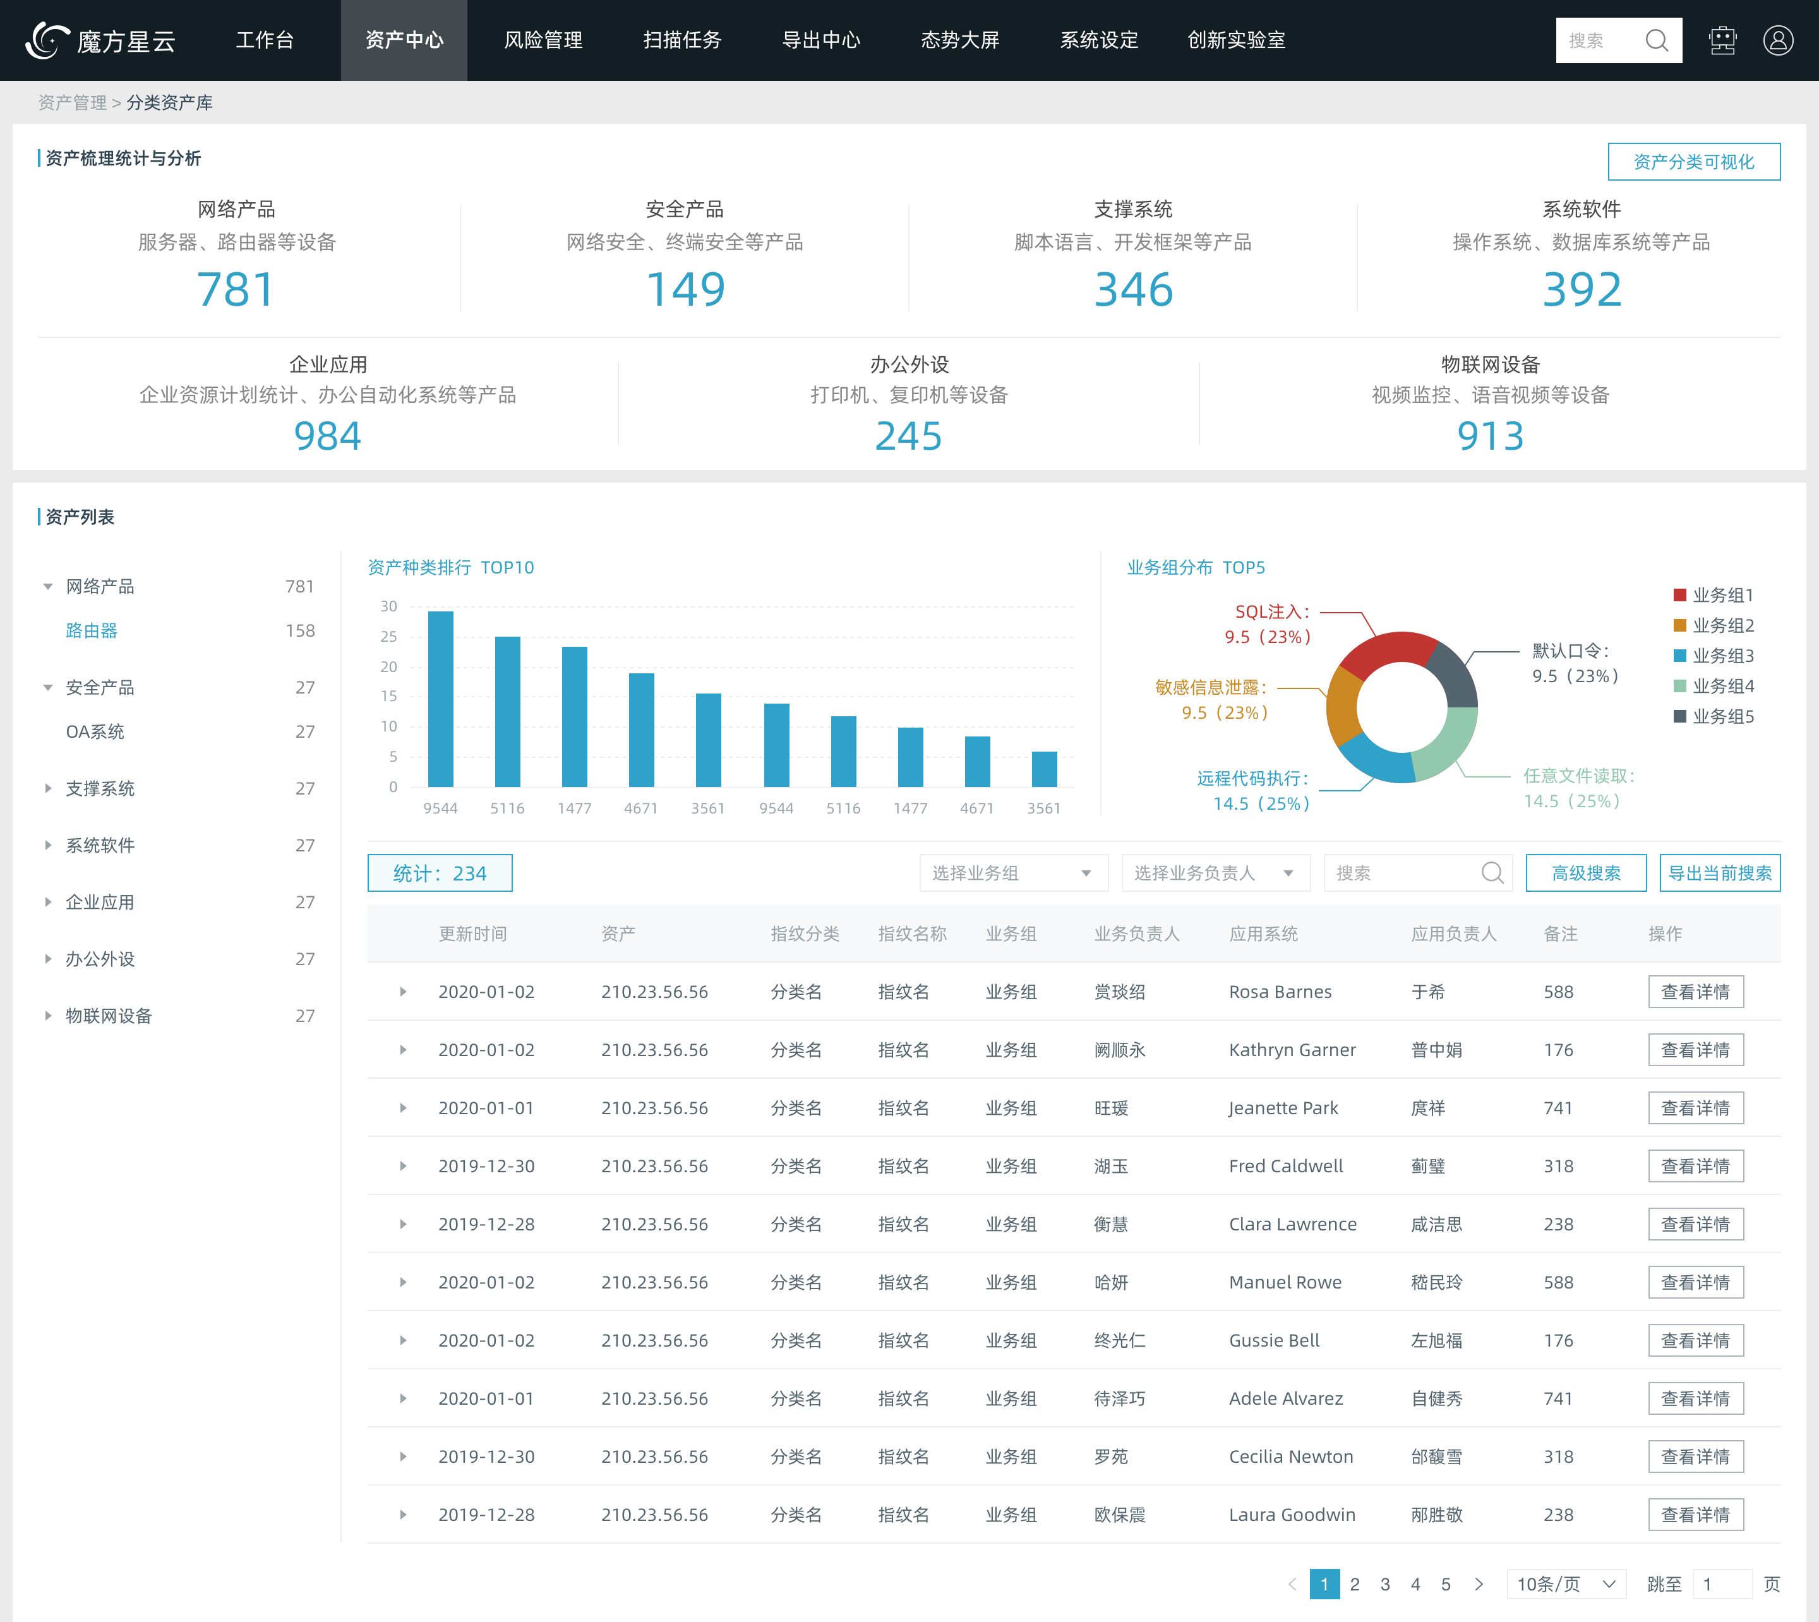Click the robot assistant icon in header
This screenshot has width=1819, height=1622.
point(1722,40)
